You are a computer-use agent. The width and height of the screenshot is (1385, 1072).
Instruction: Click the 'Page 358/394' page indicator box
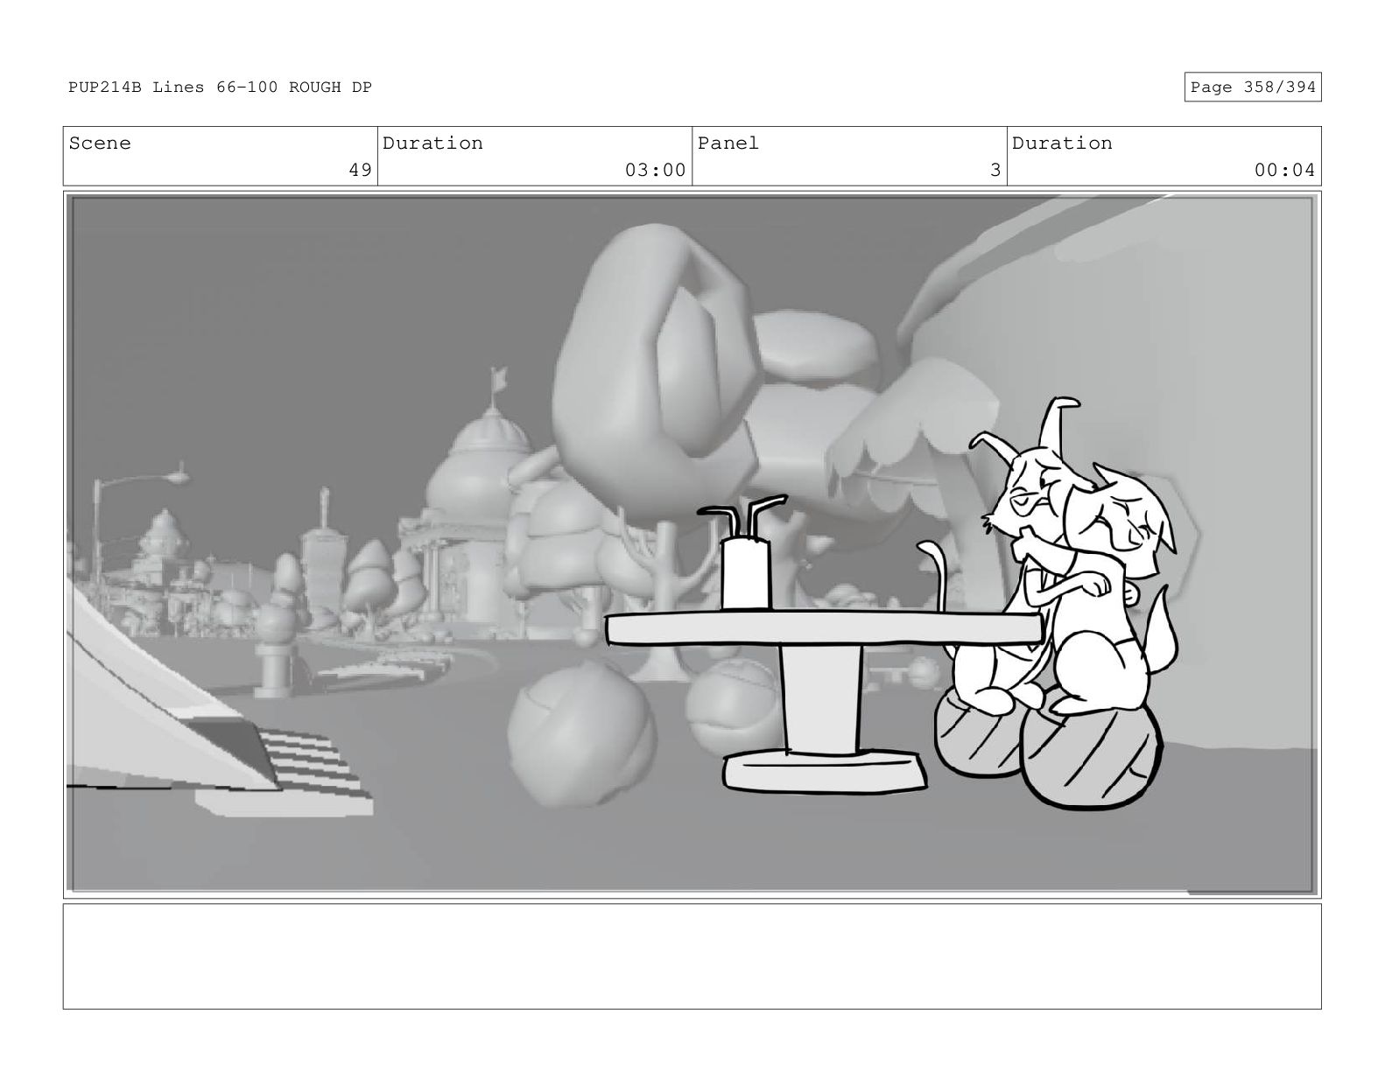(x=1252, y=88)
